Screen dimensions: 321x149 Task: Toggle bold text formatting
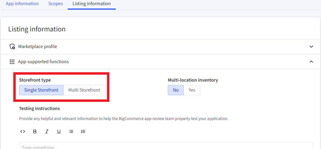[35, 131]
